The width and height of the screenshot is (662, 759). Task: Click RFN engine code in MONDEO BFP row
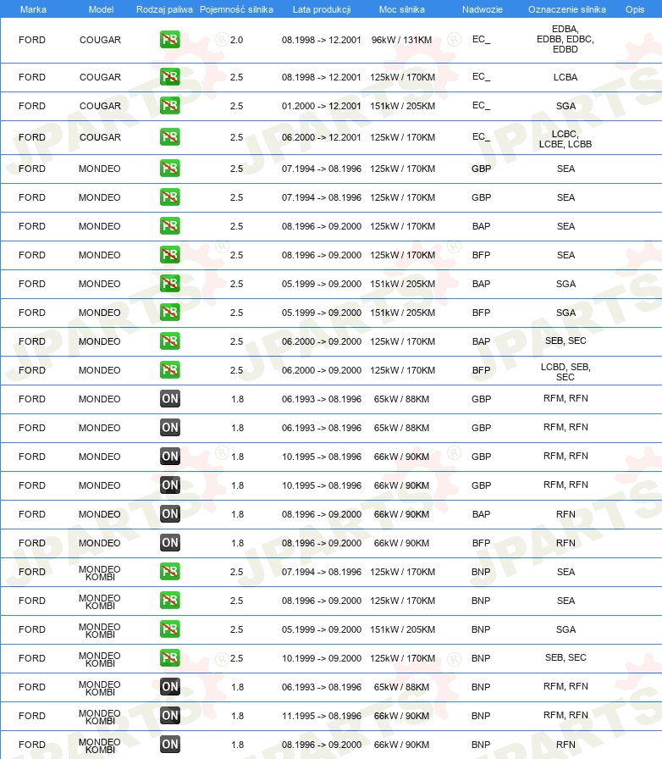[x=565, y=543]
